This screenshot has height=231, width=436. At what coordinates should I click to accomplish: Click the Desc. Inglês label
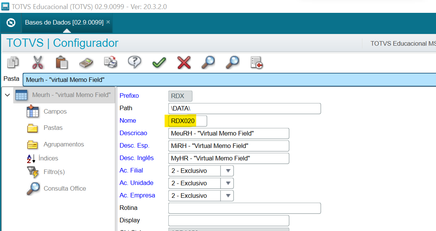[137, 158]
